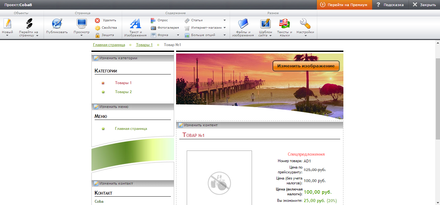This screenshot has height=205, width=440.
Task: Expand the Просмотр dropdown arrow
Action: click(81, 36)
